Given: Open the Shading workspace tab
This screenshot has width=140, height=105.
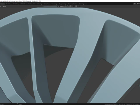Looking at the screenshot, I should 40,4.
